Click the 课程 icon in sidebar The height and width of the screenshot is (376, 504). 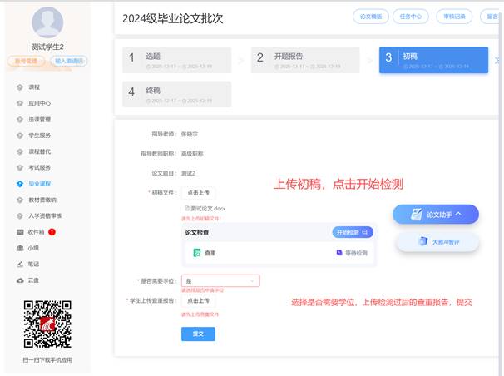(19, 87)
